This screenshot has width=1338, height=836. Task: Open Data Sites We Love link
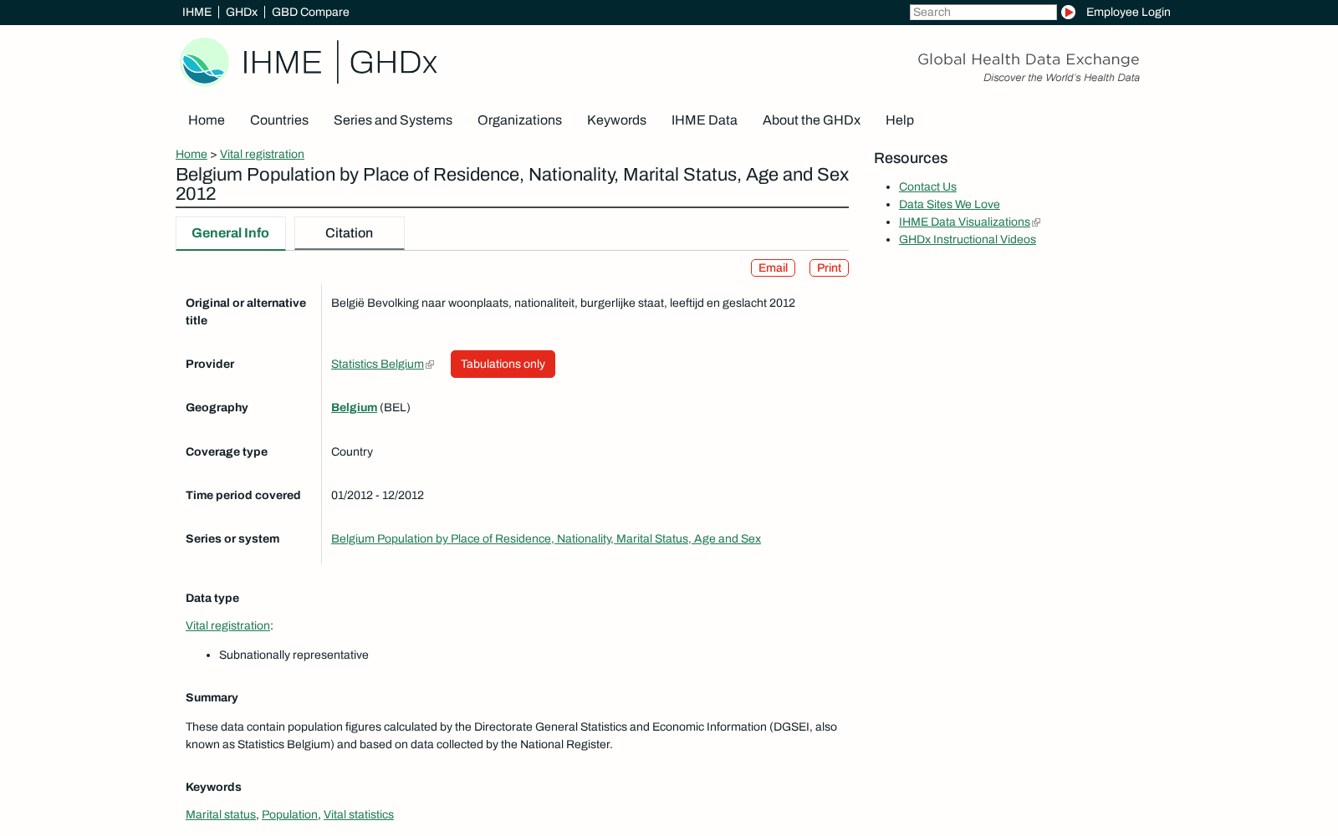pyautogui.click(x=949, y=204)
